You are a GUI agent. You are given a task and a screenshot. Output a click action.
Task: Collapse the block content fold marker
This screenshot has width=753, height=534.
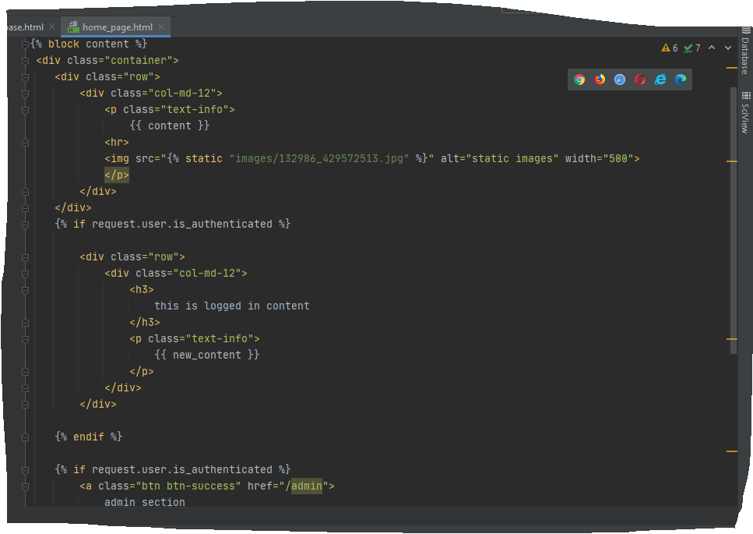(x=25, y=44)
